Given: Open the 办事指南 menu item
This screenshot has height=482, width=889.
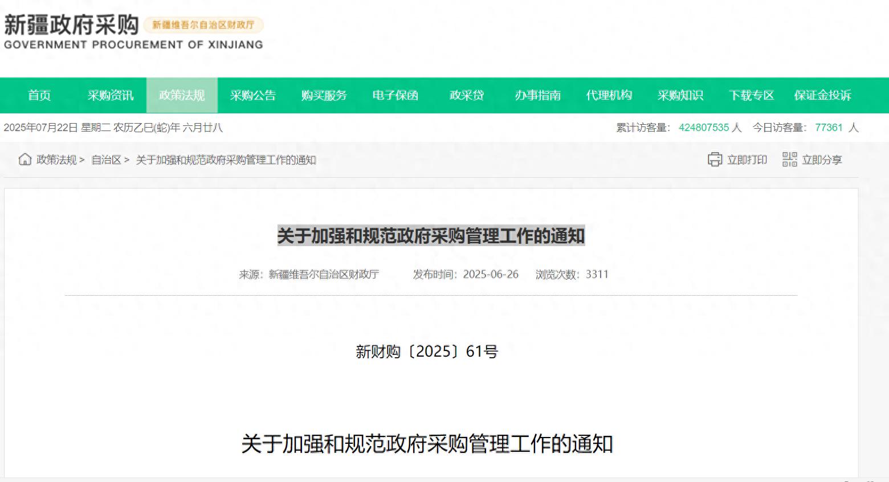Looking at the screenshot, I should [538, 95].
